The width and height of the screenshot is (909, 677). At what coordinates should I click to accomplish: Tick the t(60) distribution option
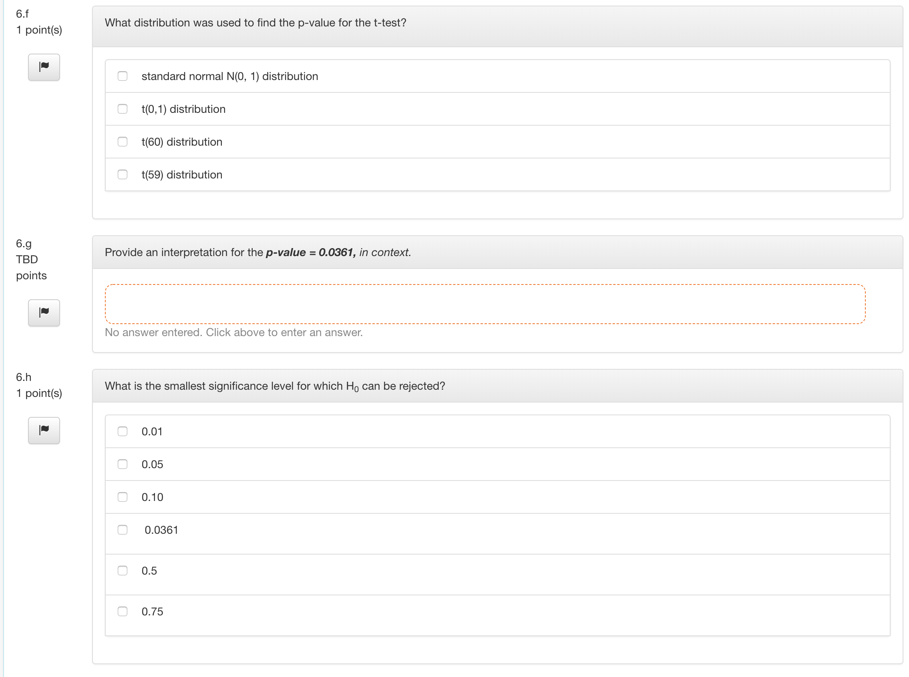click(122, 142)
